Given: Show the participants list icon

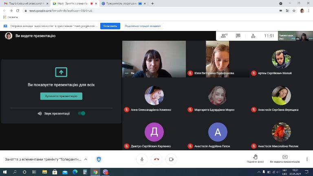Looking at the screenshot, I should click(224, 36).
